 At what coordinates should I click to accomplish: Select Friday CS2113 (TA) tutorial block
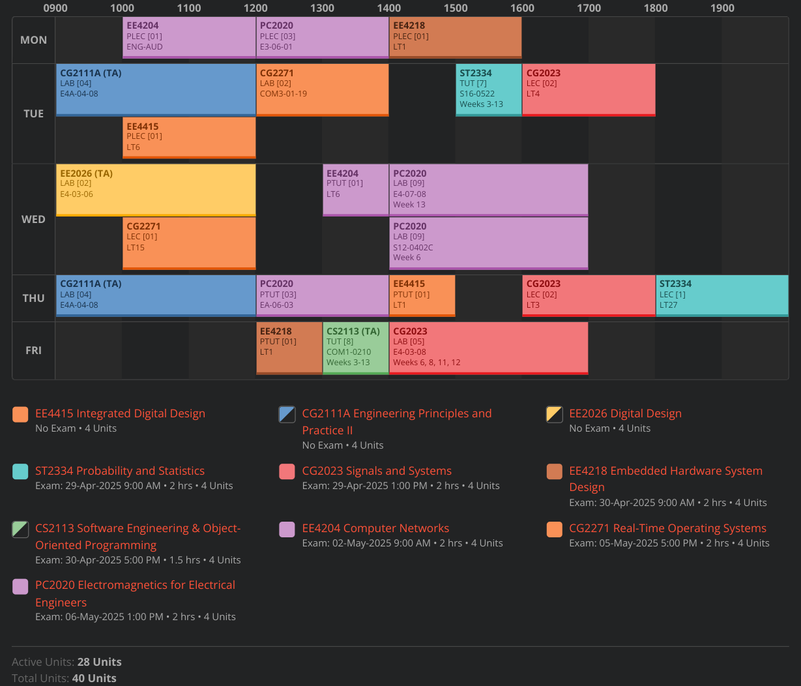(355, 348)
